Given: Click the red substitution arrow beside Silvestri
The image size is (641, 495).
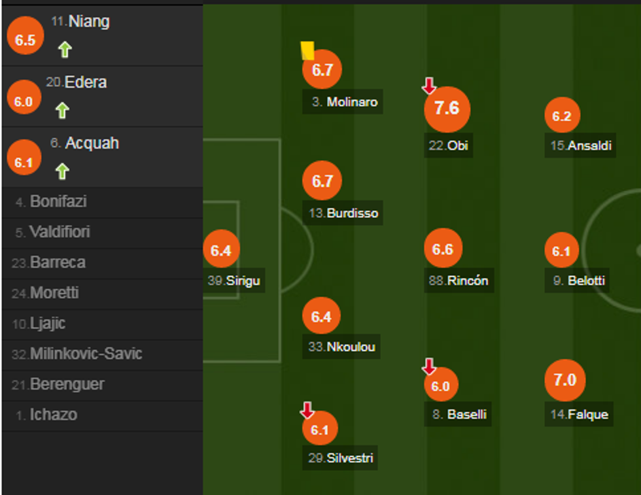Looking at the screenshot, I should click(x=307, y=411).
